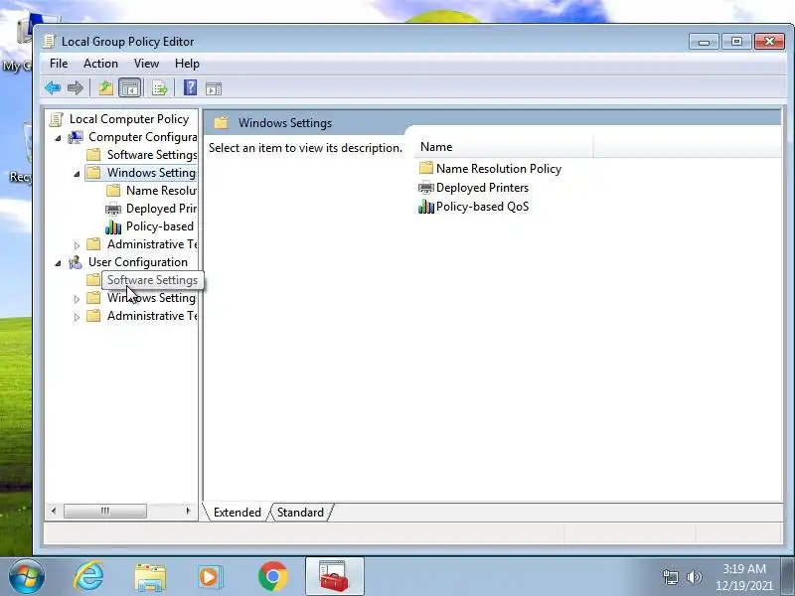Screen dimensions: 795x596
Task: Click the toolbox MMC taskbar button
Action: tap(334, 576)
